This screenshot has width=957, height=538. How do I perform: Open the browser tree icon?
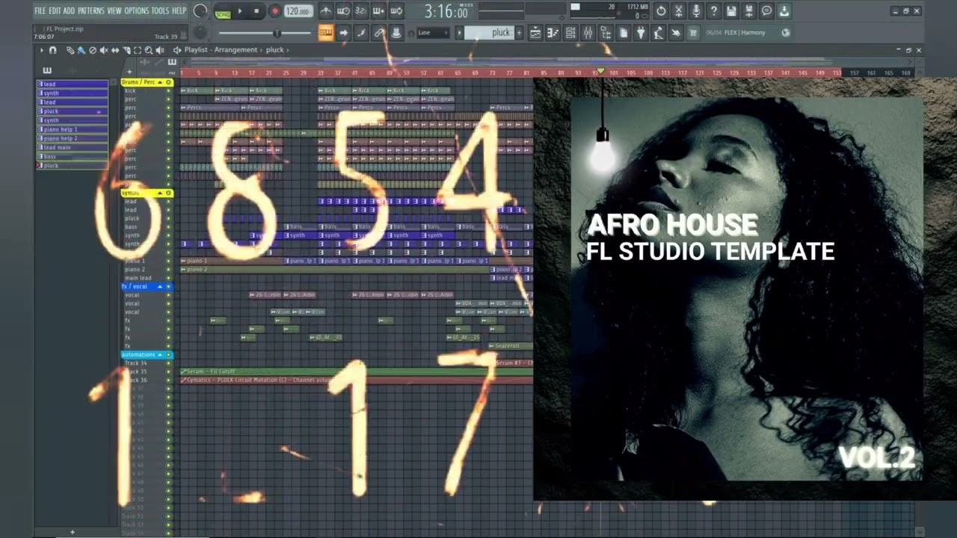click(606, 32)
